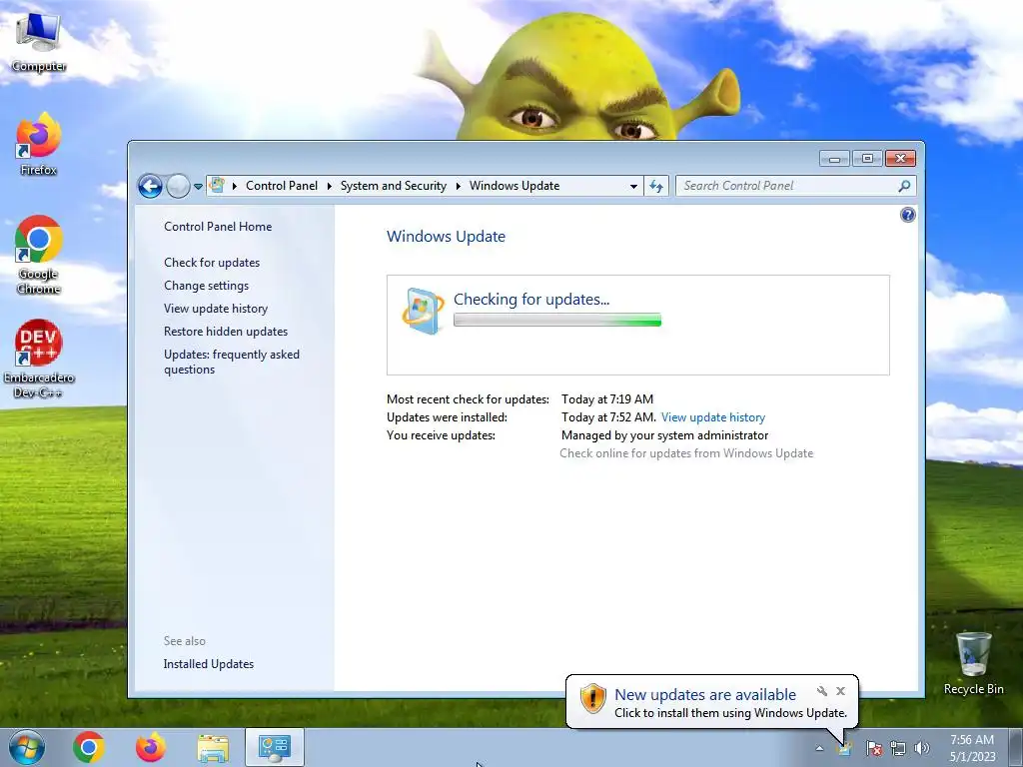Click the network tray icon
Screen dimensions: 1023x767
(x=898, y=748)
